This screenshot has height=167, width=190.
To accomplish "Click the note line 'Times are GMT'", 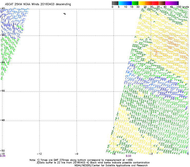I will pyautogui.click(x=49, y=160).
